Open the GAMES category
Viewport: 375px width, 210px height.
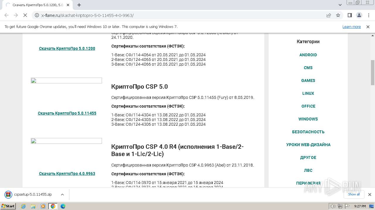(308, 80)
